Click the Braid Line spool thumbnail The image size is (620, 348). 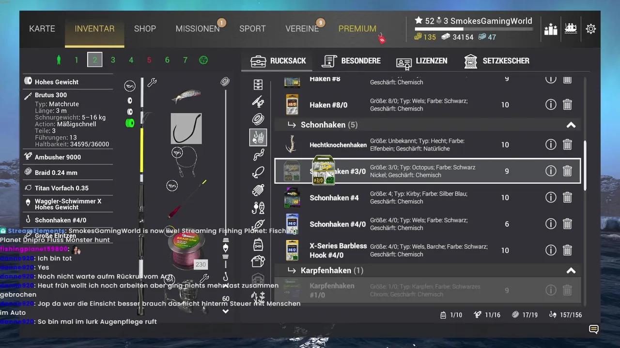click(x=187, y=249)
